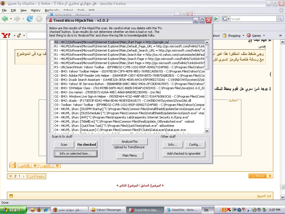Screen dimensions: 285x214
Task: Click the search magnifier in Google box
Action: click(280, 19)
